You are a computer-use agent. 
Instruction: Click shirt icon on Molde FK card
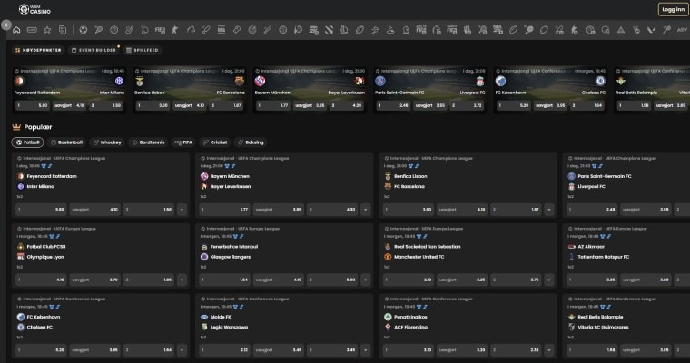(x=235, y=307)
